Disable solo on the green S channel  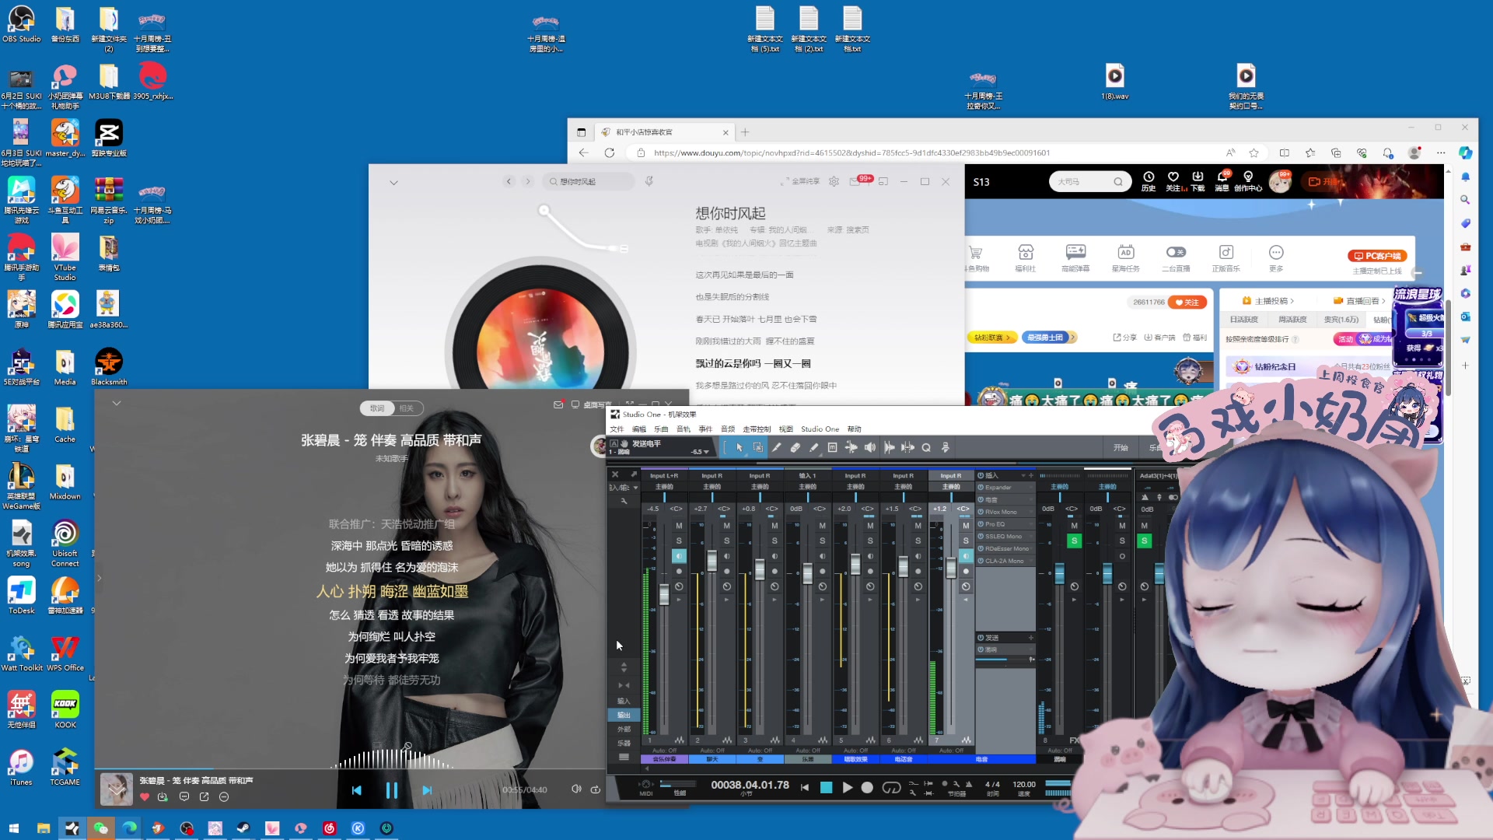coord(1074,541)
